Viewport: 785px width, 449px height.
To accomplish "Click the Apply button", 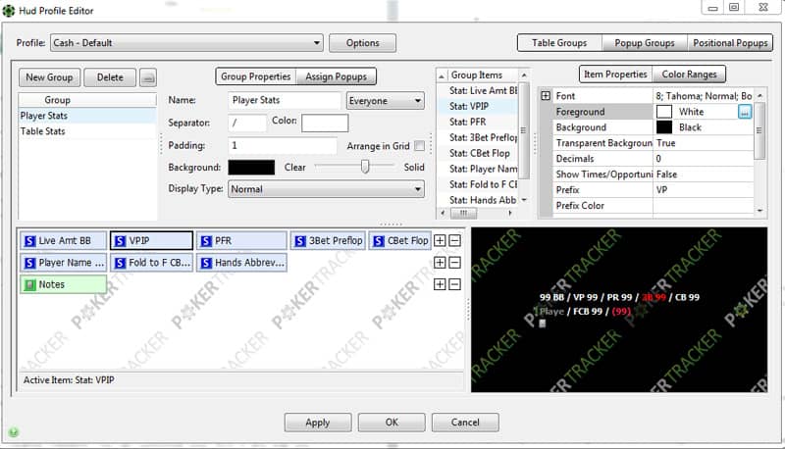I will click(318, 423).
